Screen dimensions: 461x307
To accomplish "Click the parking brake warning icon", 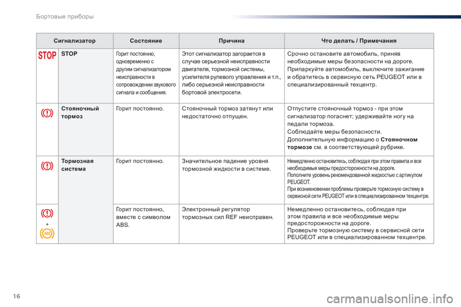I will 47,113.
